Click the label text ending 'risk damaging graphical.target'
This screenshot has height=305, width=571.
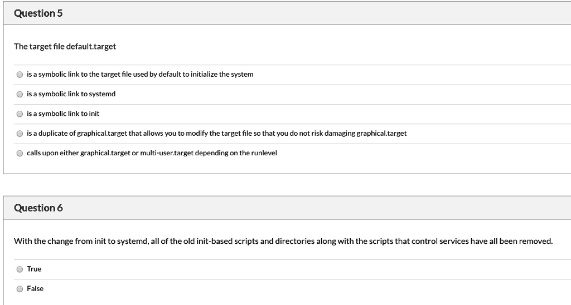coord(217,133)
